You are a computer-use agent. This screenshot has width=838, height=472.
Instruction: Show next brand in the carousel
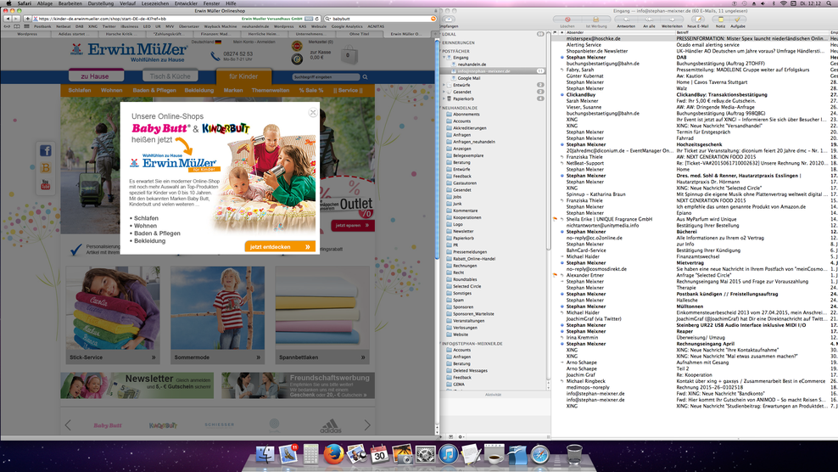pyautogui.click(x=367, y=425)
